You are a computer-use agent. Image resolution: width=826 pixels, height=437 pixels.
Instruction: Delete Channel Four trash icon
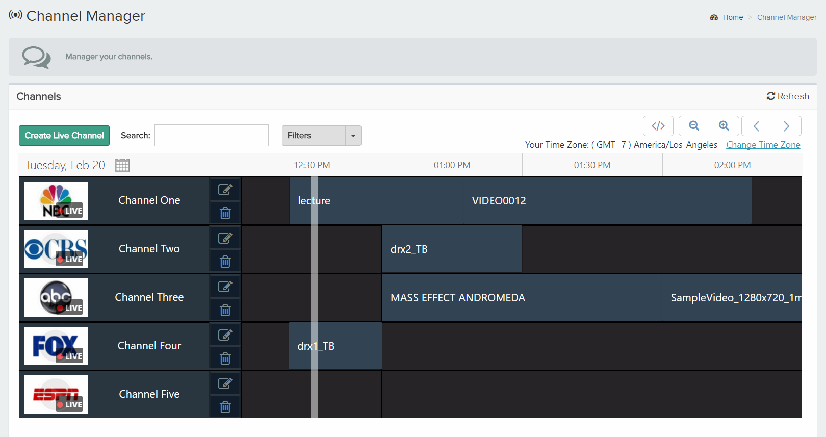point(225,358)
